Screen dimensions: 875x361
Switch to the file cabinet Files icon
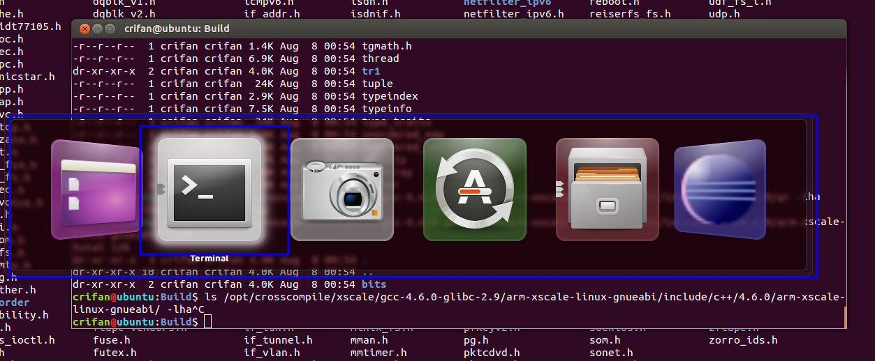(x=608, y=190)
